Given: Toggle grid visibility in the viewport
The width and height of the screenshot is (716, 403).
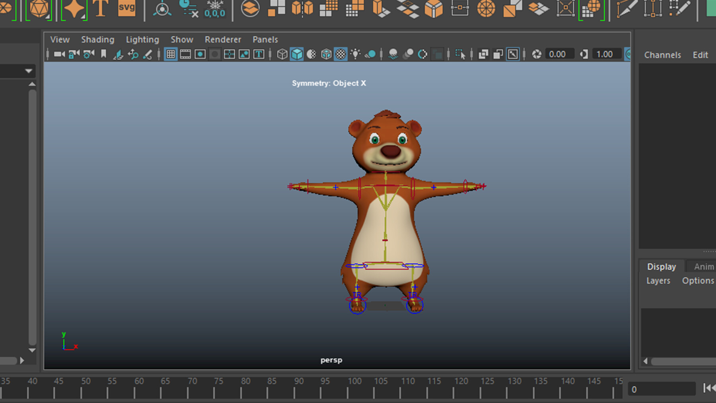Looking at the screenshot, I should (x=171, y=54).
